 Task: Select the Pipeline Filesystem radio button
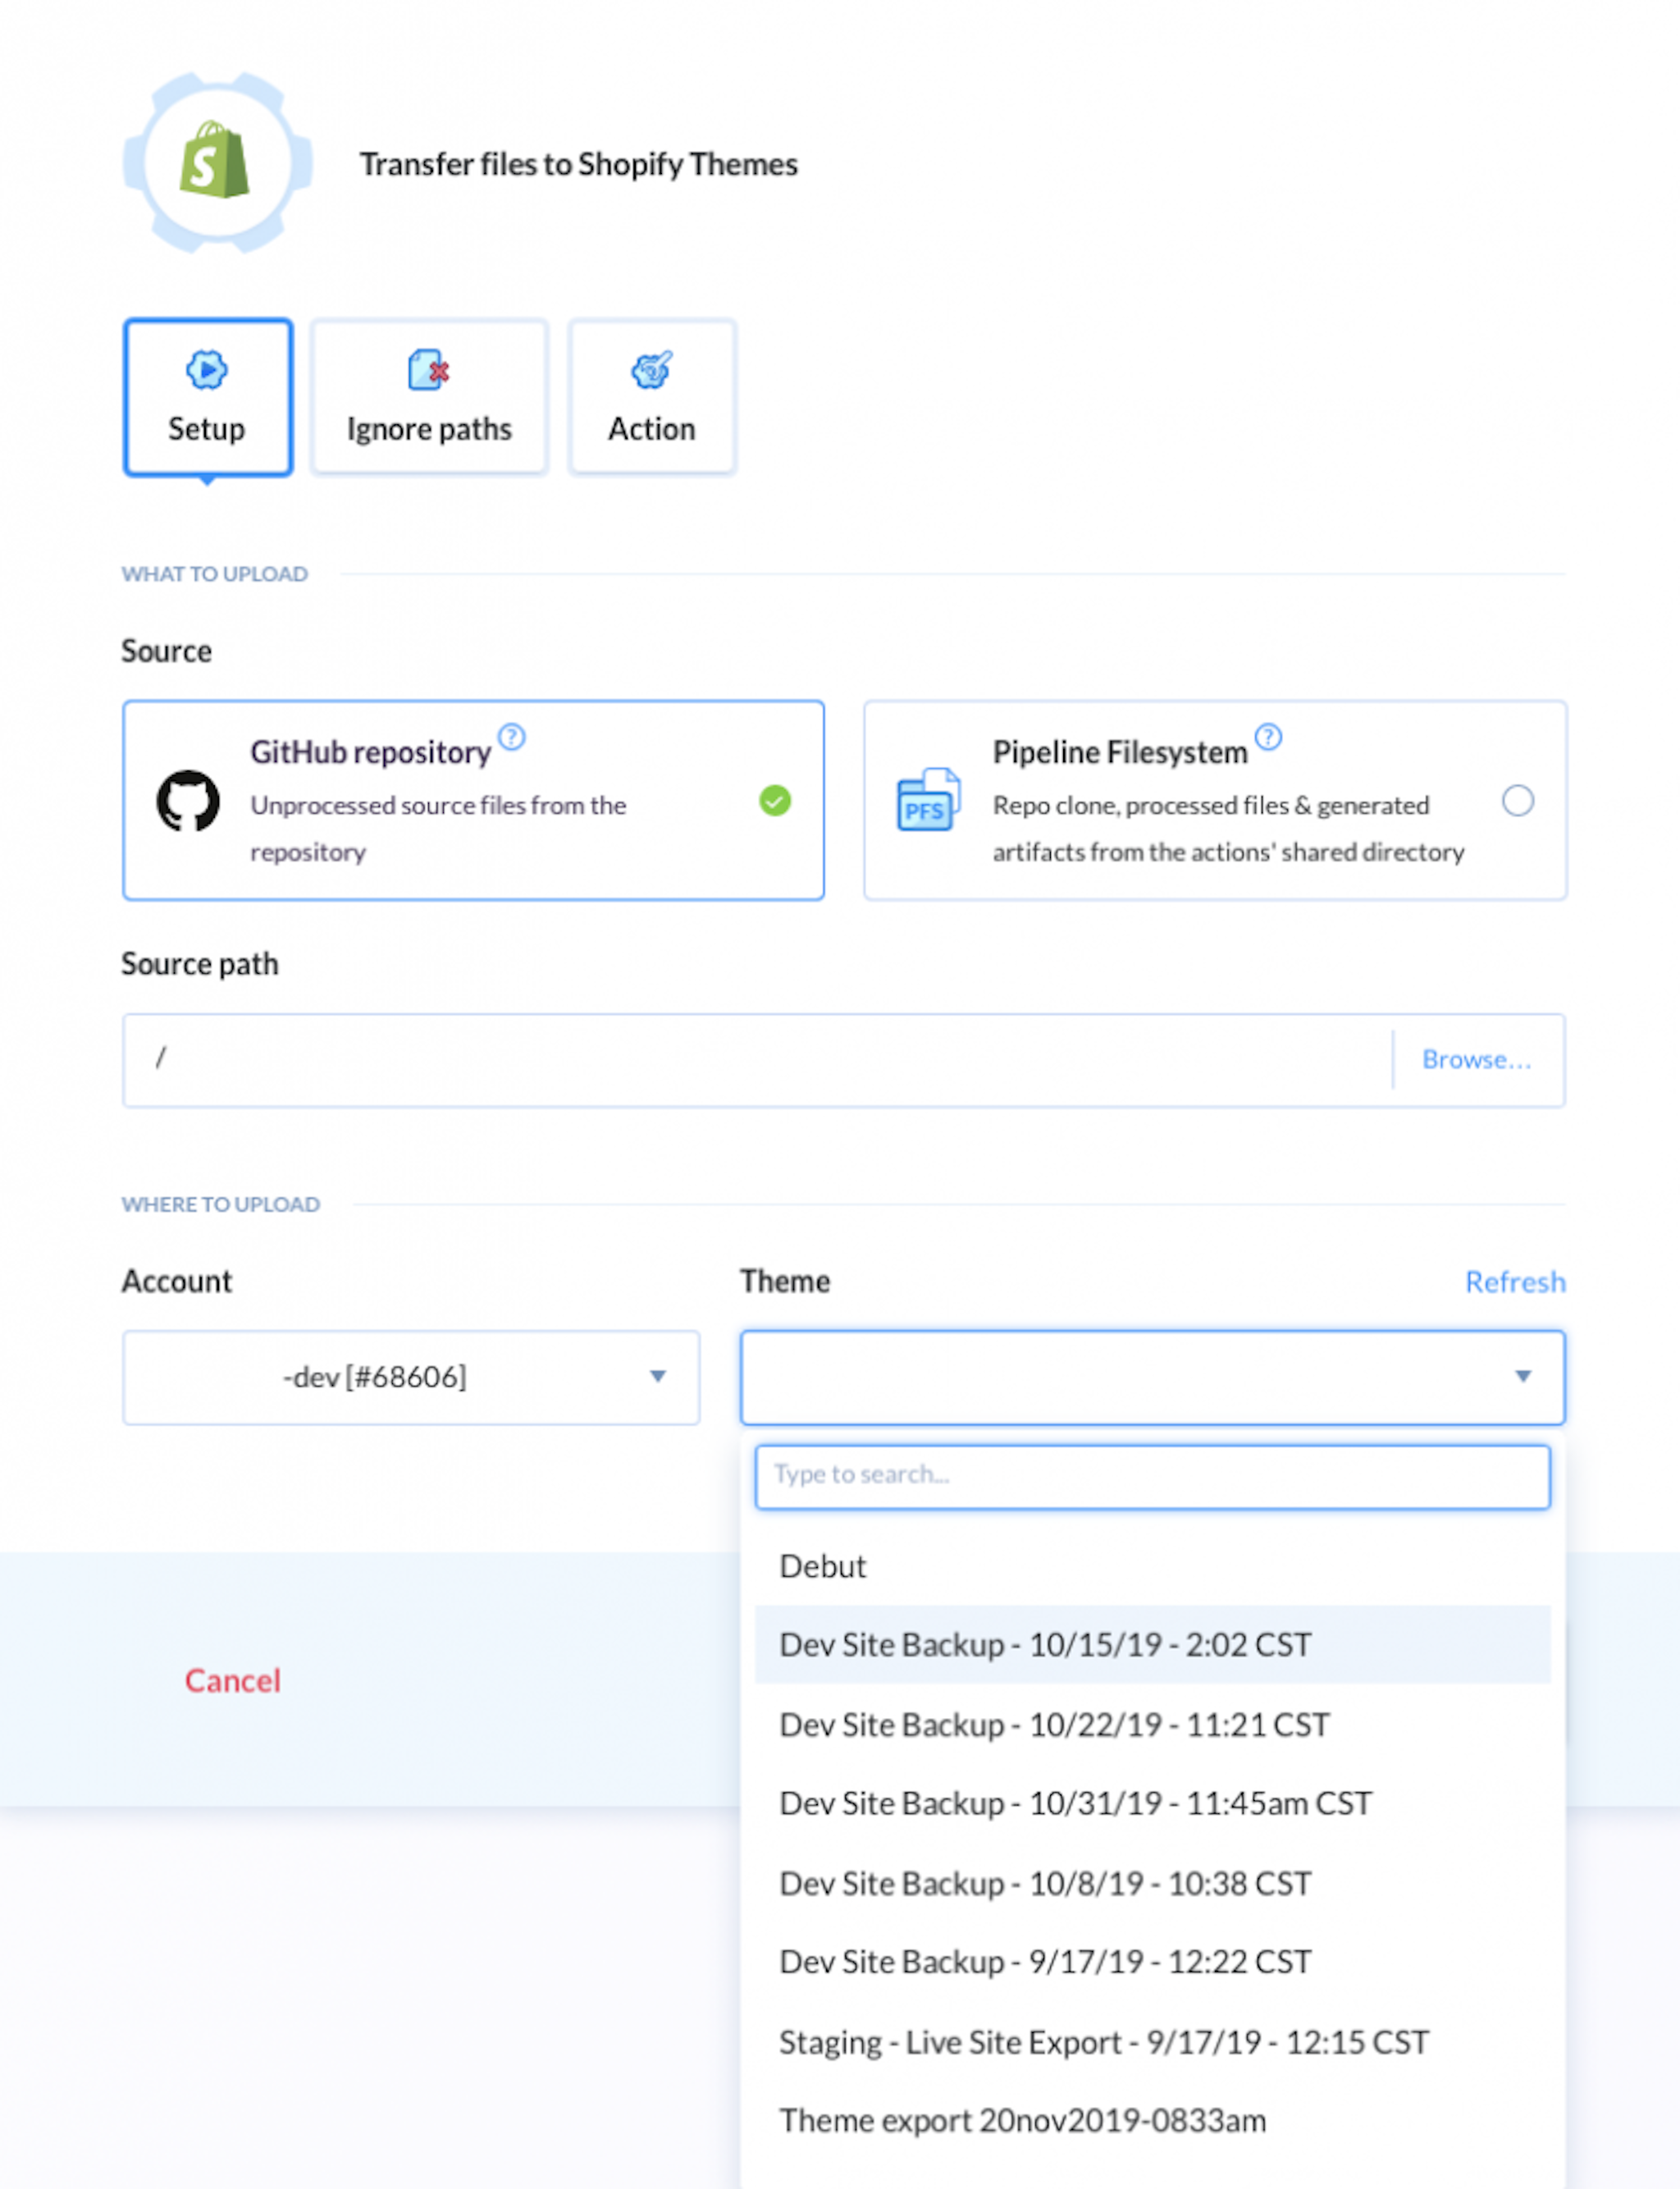[x=1517, y=801]
